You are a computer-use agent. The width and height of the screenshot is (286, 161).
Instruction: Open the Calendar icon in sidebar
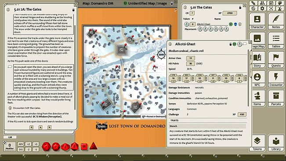(x=271, y=3)
